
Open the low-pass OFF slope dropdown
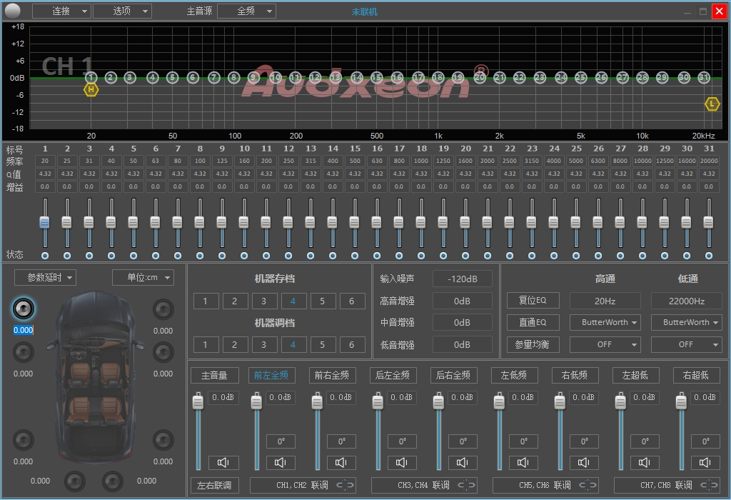[686, 344]
